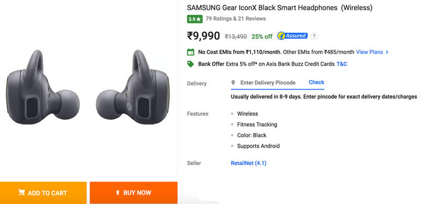Open the T&C link for bank offer

pos(342,64)
